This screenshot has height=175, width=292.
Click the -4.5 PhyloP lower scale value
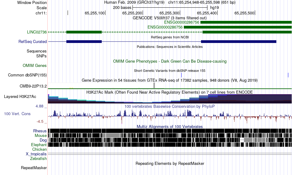40,122
